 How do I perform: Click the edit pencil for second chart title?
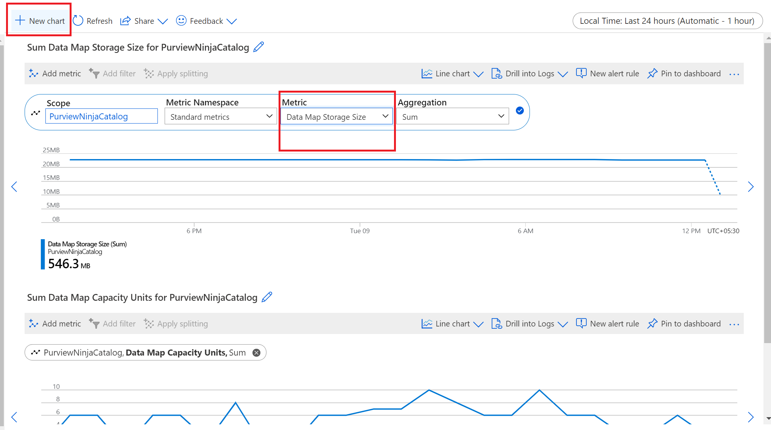pos(269,297)
